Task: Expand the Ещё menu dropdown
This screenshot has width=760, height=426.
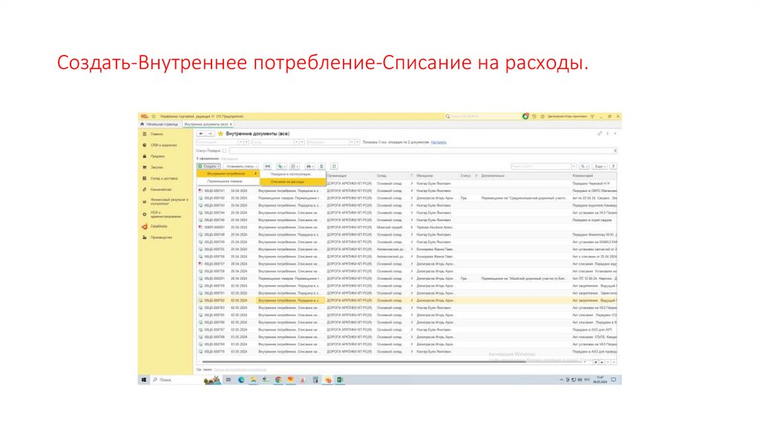Action: 600,166
